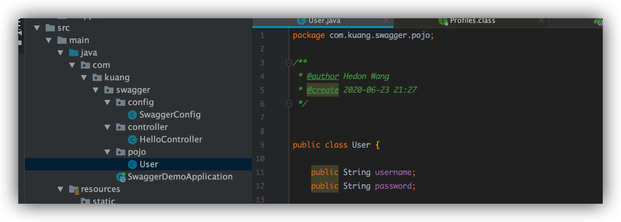The width and height of the screenshot is (621, 222).
Task: Click the resources folder icon
Action: [74, 189]
